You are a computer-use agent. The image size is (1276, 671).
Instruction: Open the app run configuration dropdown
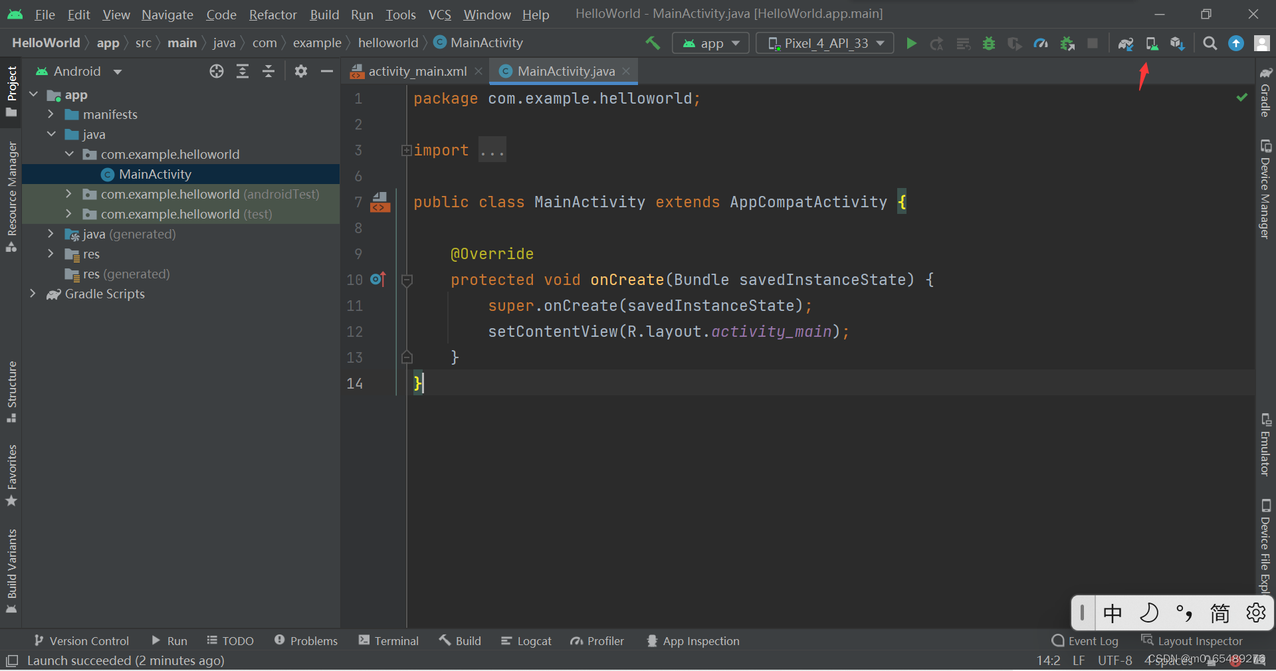[x=710, y=43]
